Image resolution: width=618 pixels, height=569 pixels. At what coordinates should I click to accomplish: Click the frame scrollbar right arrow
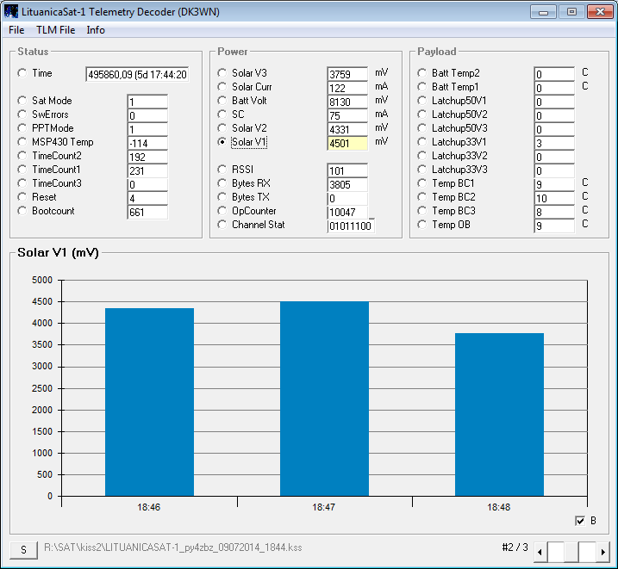point(602,552)
